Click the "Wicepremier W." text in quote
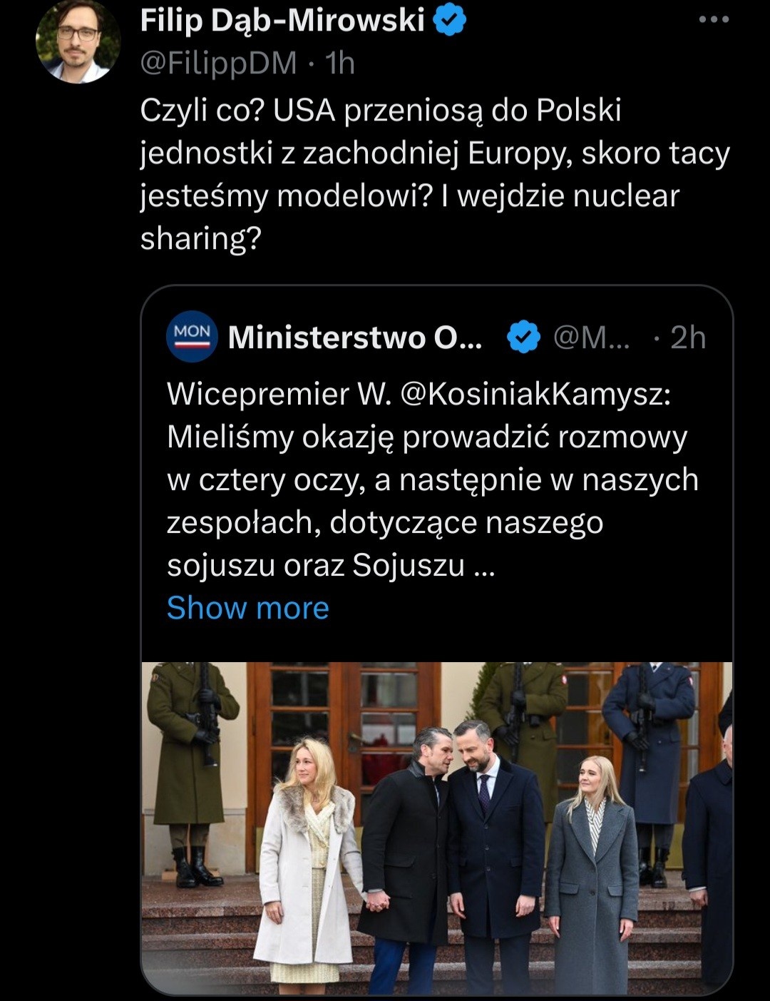Viewport: 770px width, 1001px height. 279,394
